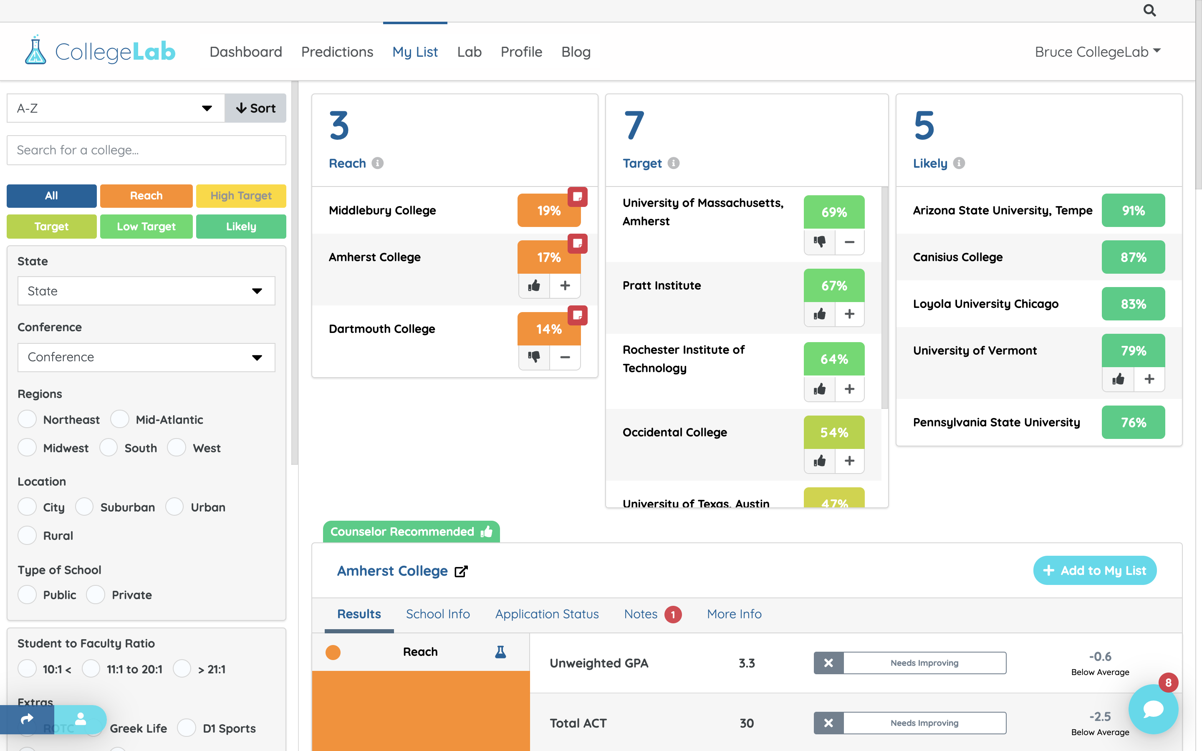
Task: Click plus icon under Rochester Institute 64%
Action: (x=849, y=389)
